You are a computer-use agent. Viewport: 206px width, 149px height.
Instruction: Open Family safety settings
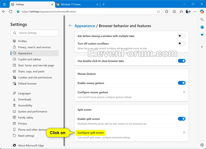click(35, 118)
